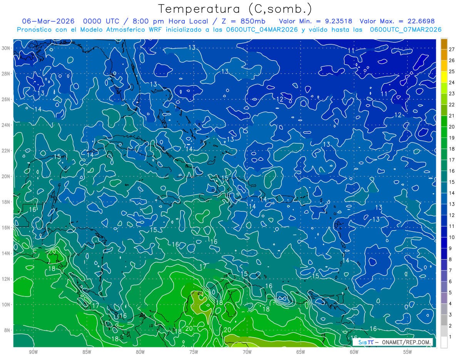This screenshot has height=357, width=462.
Task: Click '0600UTC_07MAR2026' valid-until time text
Action: pyautogui.click(x=405, y=30)
